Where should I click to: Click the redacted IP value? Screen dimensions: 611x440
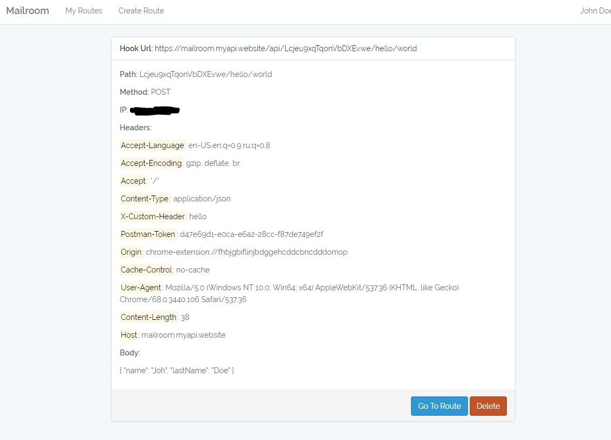pyautogui.click(x=155, y=110)
